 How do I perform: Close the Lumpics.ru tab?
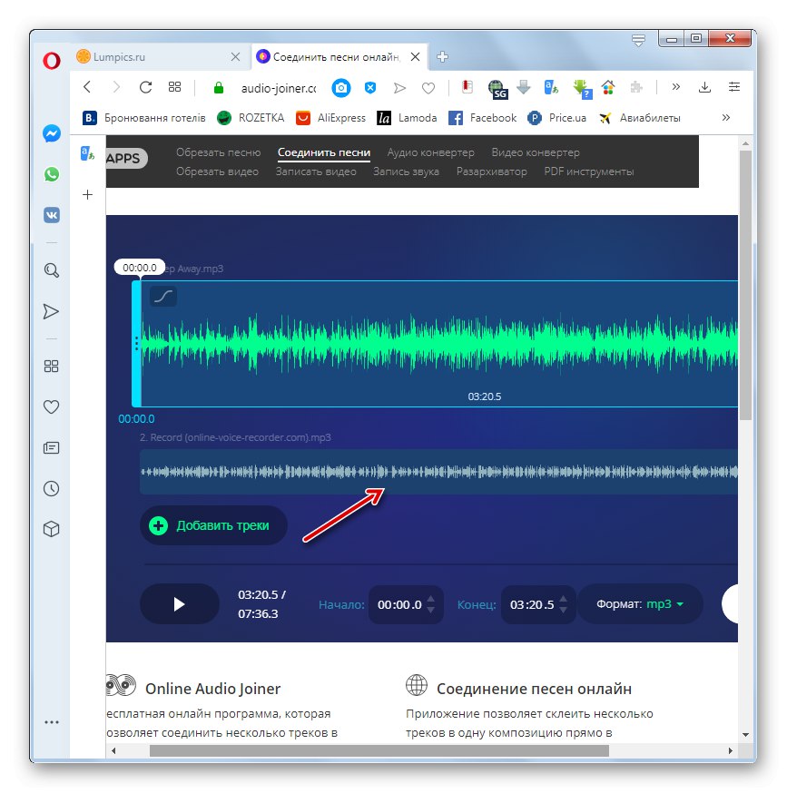pyautogui.click(x=235, y=56)
